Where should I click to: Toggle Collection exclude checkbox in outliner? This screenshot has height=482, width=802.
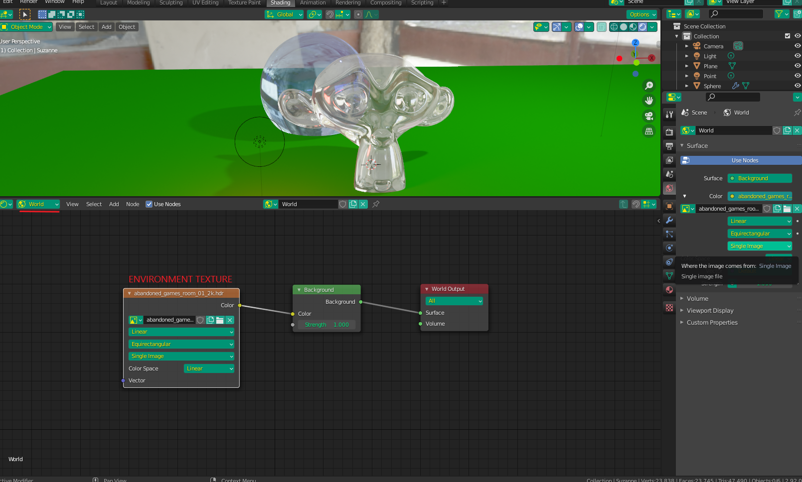coord(788,36)
